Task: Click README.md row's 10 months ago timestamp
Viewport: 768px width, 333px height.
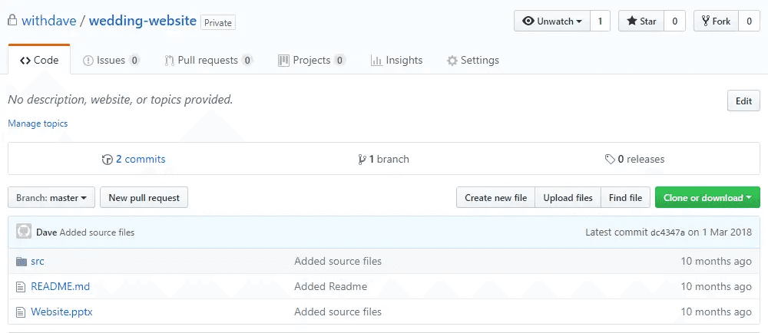Action: point(716,286)
